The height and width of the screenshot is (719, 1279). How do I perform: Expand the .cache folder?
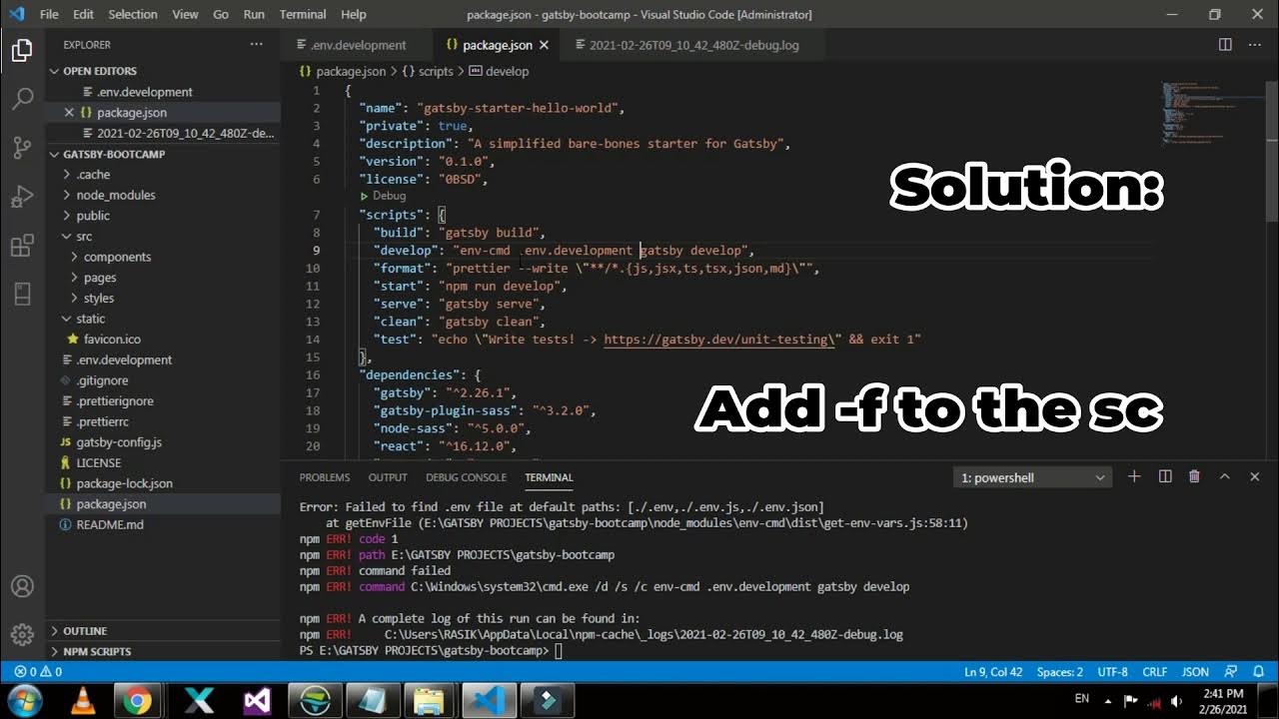163,175
